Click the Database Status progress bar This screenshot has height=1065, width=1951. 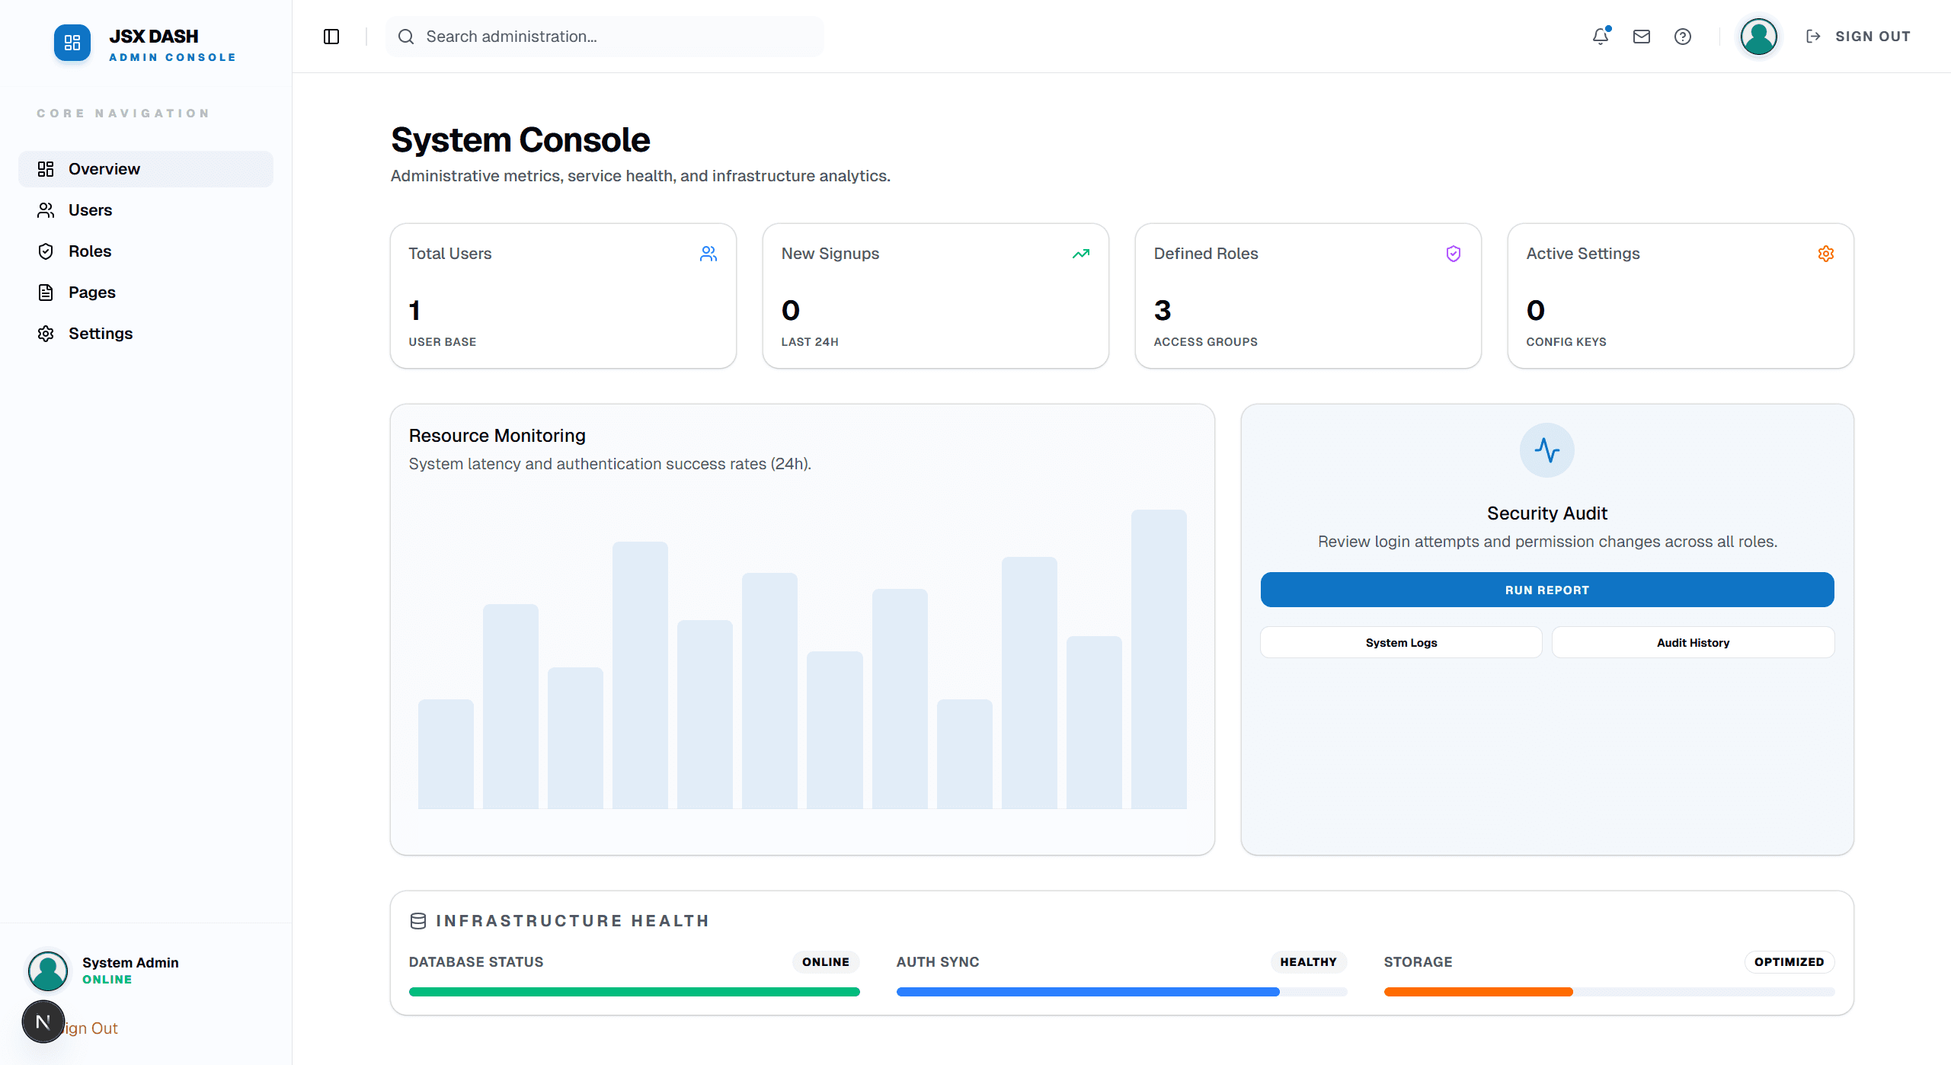(635, 992)
